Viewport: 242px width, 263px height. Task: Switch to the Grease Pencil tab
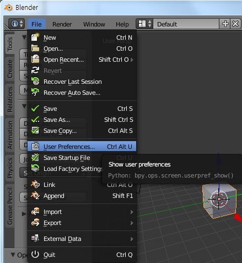click(10, 206)
